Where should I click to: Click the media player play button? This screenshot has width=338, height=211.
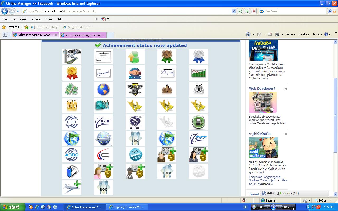click(x=273, y=207)
